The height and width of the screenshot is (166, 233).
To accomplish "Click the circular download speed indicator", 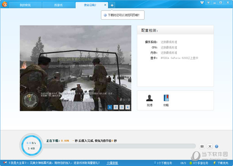I will tap(31, 145).
